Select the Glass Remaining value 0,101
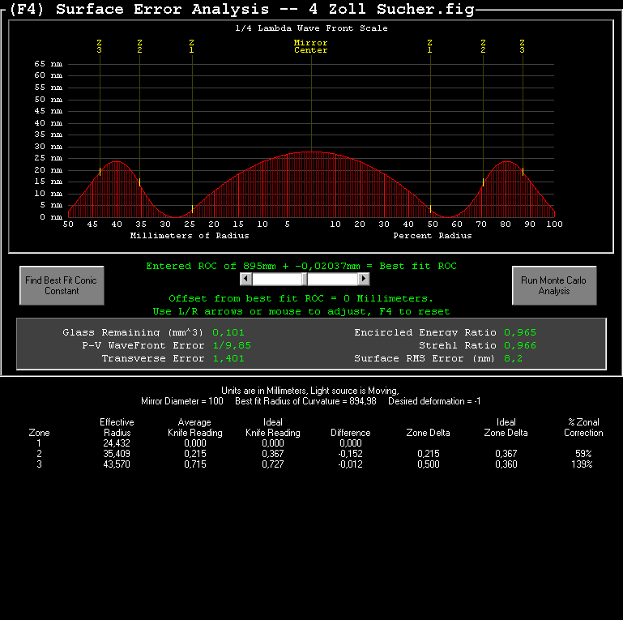 click(x=228, y=332)
